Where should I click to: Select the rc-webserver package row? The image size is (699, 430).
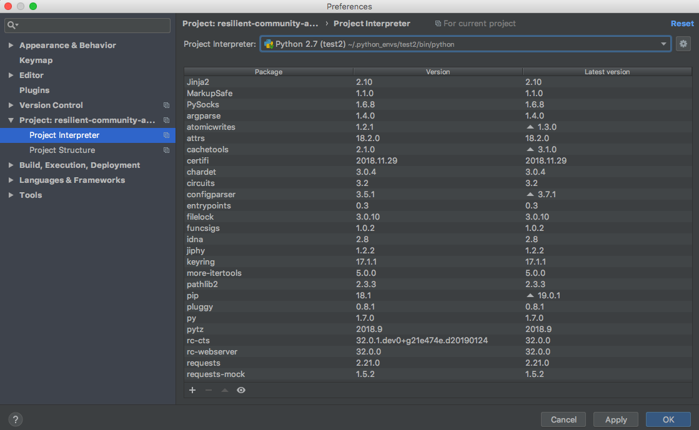(438, 351)
